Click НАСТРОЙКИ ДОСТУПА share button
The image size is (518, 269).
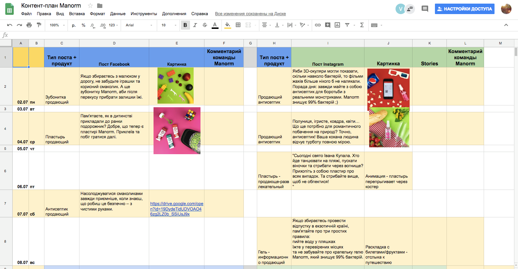[x=465, y=9]
